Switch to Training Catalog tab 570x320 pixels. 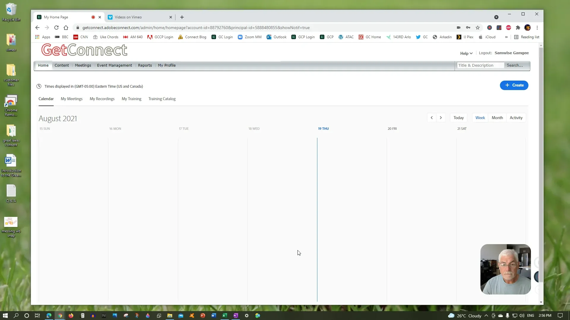tap(162, 99)
